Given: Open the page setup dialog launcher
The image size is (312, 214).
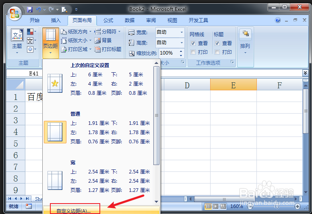Looking at the screenshot, I should [183, 62].
